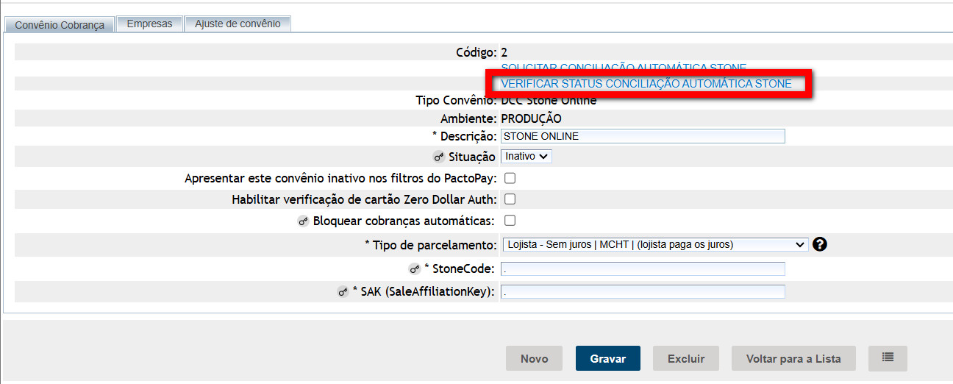Click Solicitar Conciliação Automática Stone link
This screenshot has height=384, width=953.
[624, 68]
